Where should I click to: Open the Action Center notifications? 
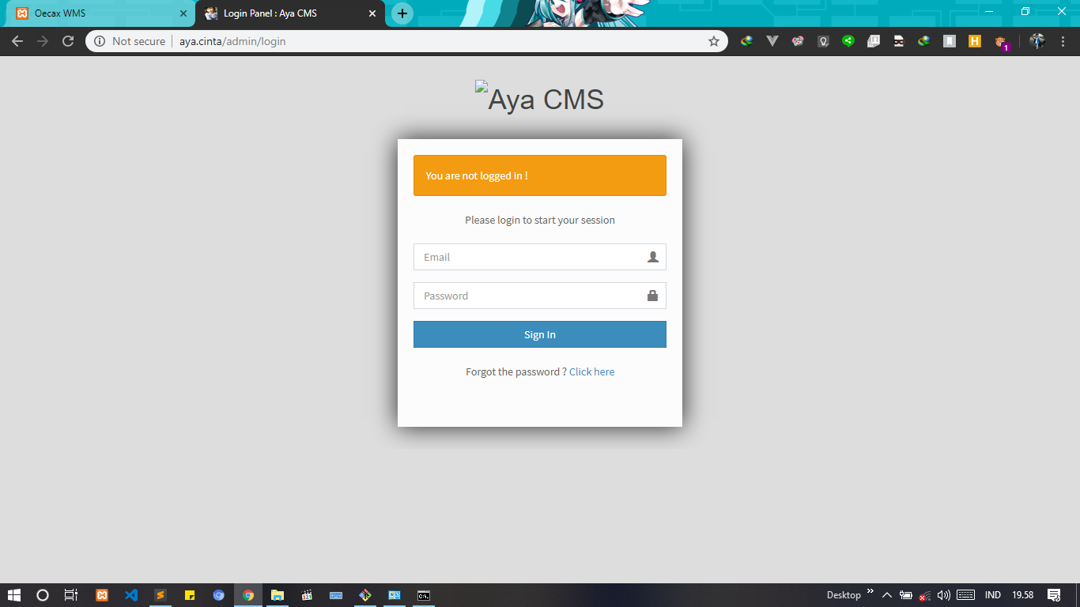(x=1054, y=595)
